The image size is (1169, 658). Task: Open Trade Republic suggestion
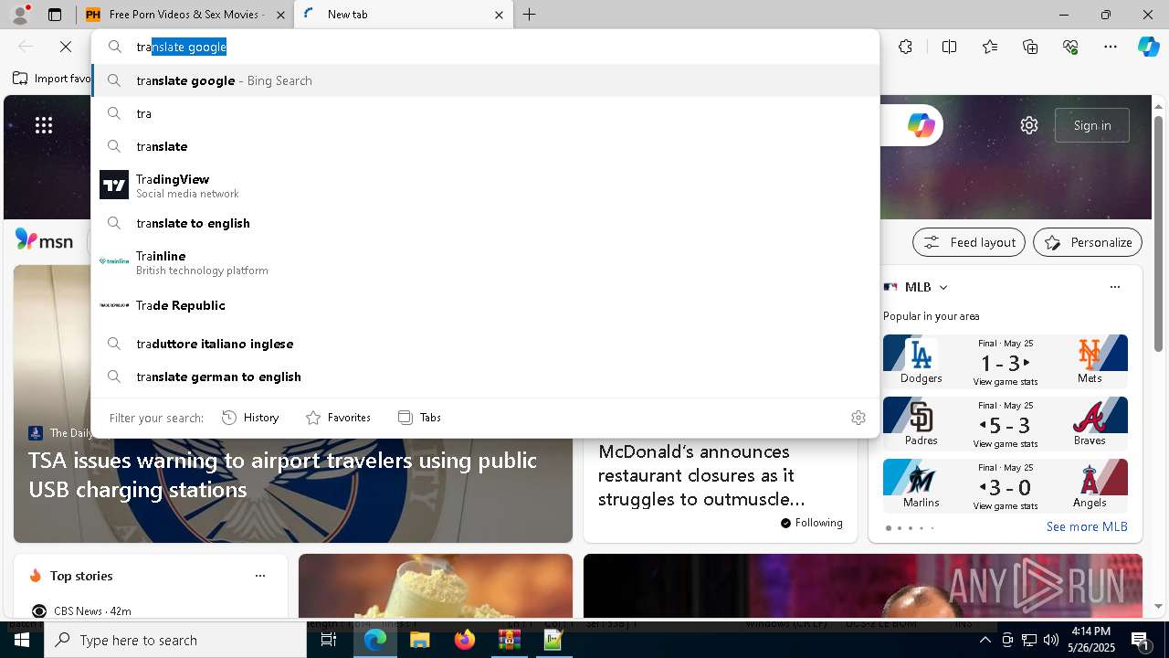click(485, 305)
